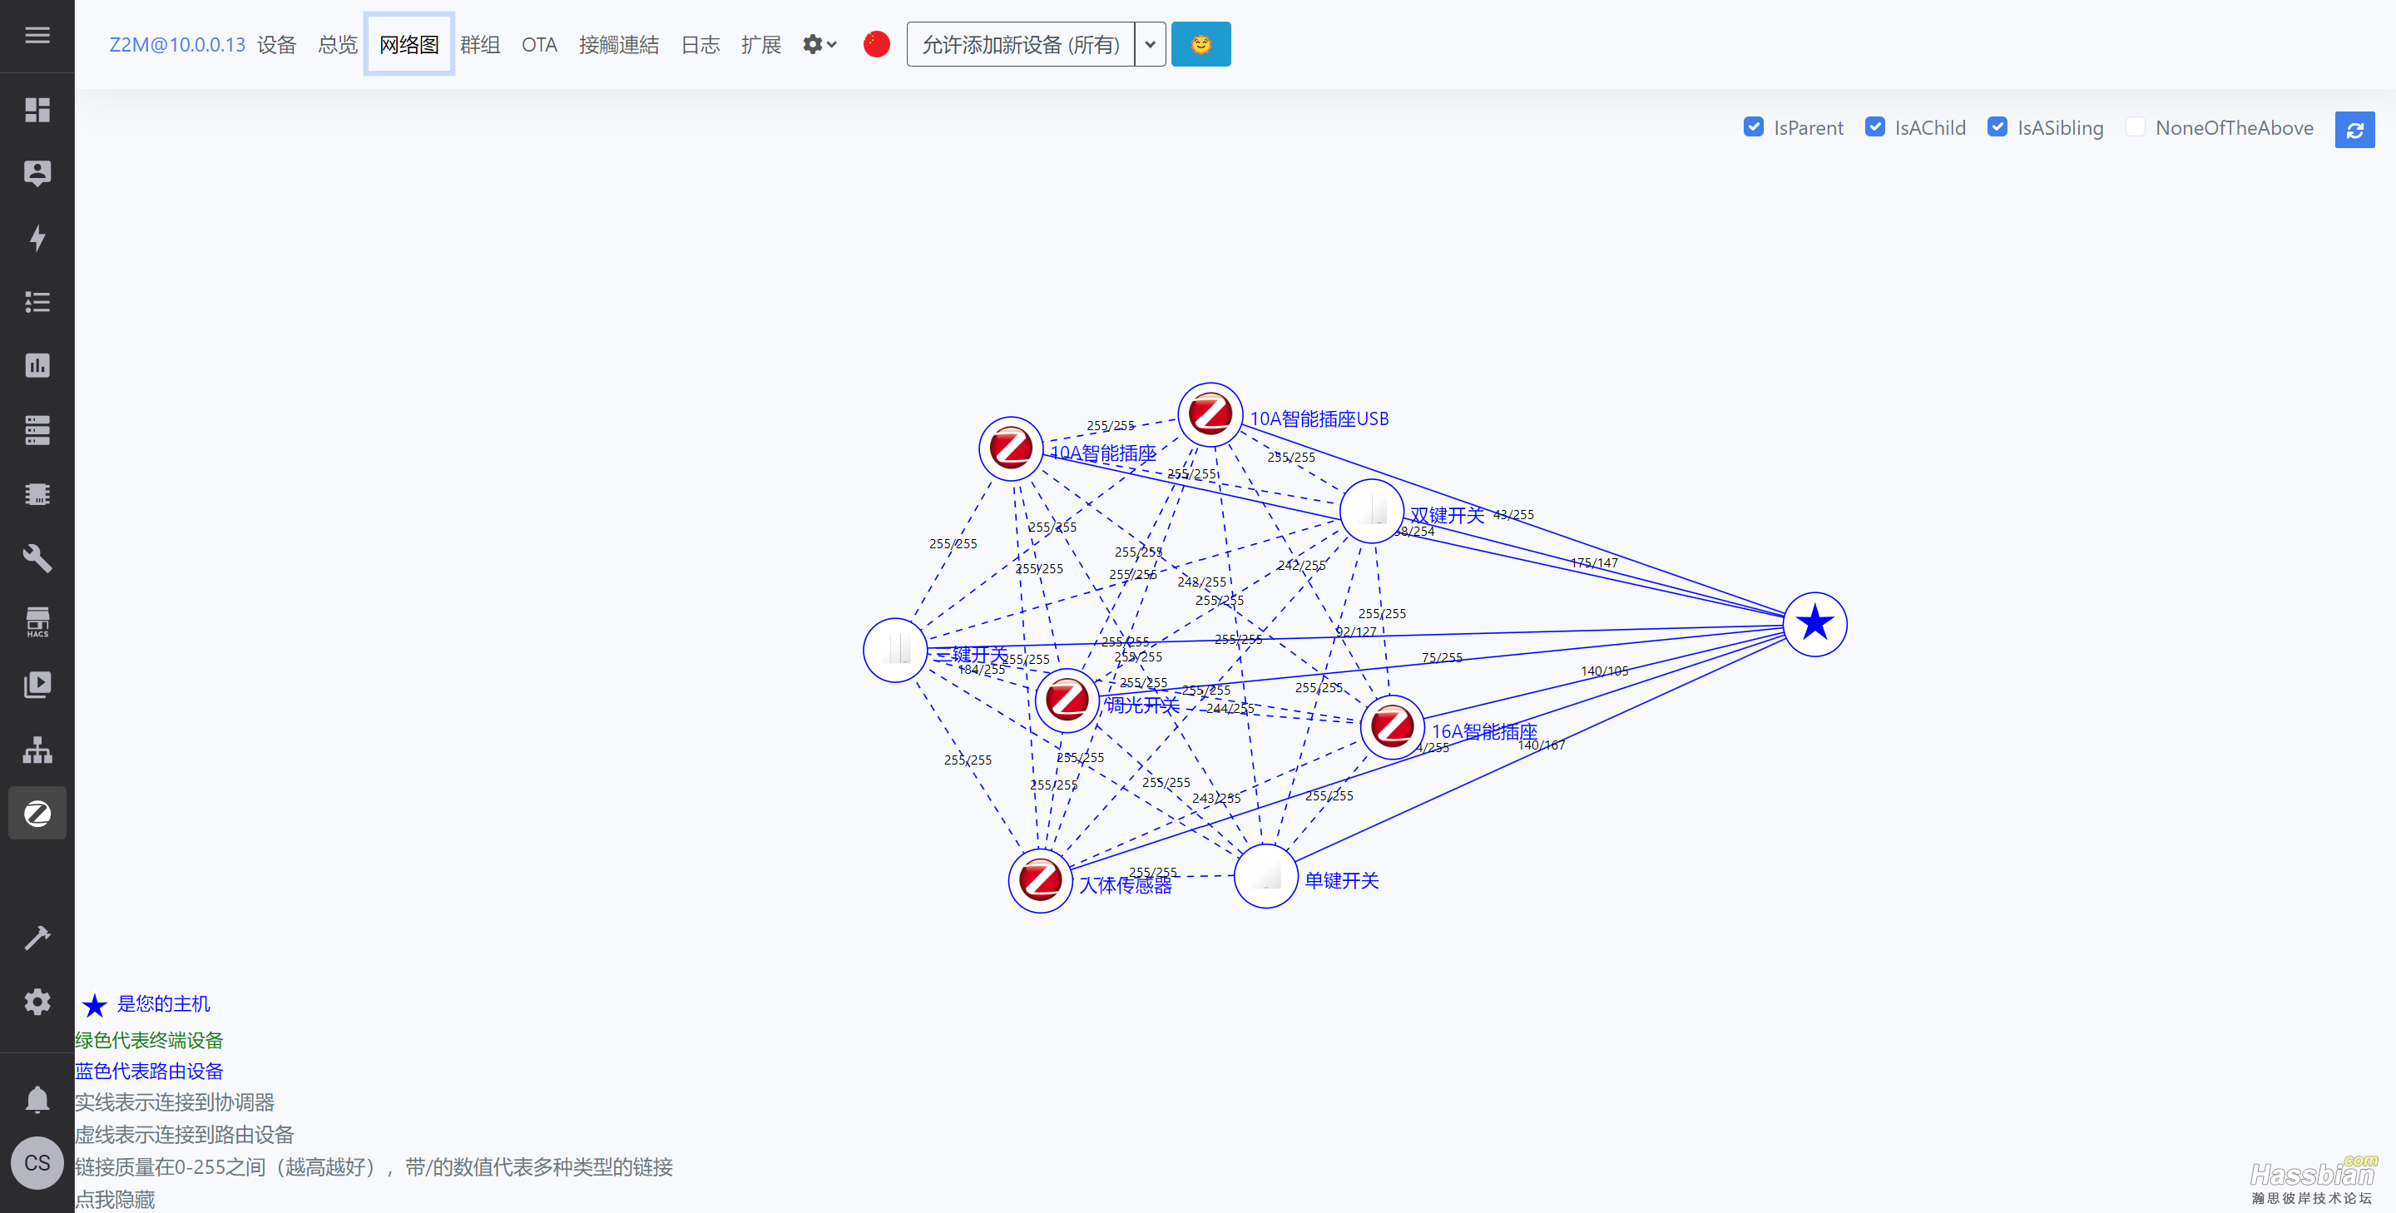This screenshot has height=1213, width=2396.
Task: Select the 单键开关 node thumbnail
Action: click(x=1266, y=875)
